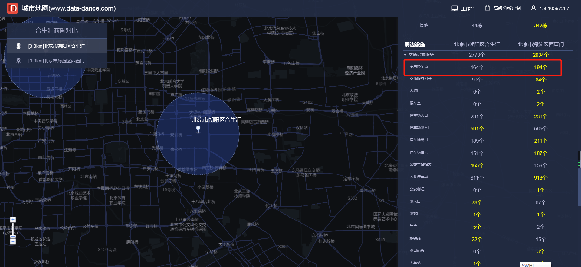The height and width of the screenshot is (267, 581).
Task: Click calendar icon beside 高级分析定制
Action: 487,8
